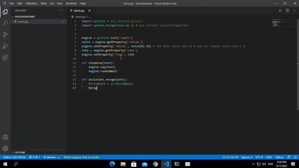299x168 pixels.
Task: Place cursor on line 17 after Recog
Action: pyautogui.click(x=97, y=88)
